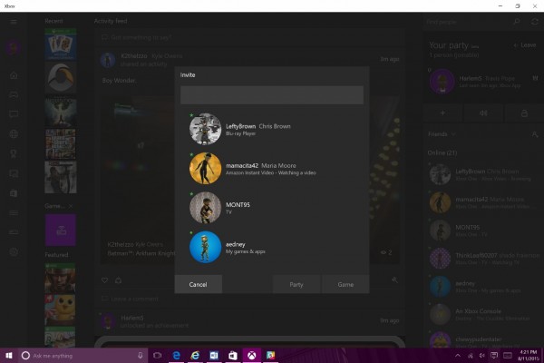Click the Find people search icon
544x363 pixels.
click(x=516, y=22)
